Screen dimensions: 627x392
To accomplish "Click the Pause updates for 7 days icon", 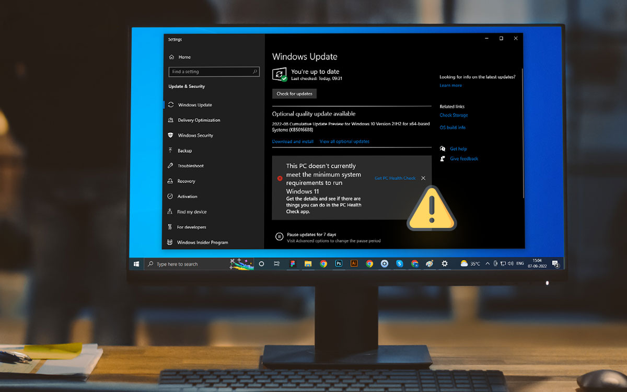I will 279,237.
